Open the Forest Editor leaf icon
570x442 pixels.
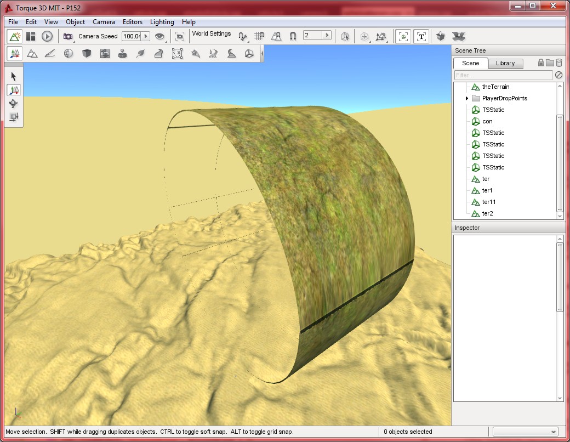point(141,53)
